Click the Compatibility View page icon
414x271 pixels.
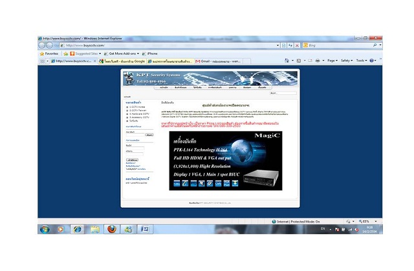(283, 45)
